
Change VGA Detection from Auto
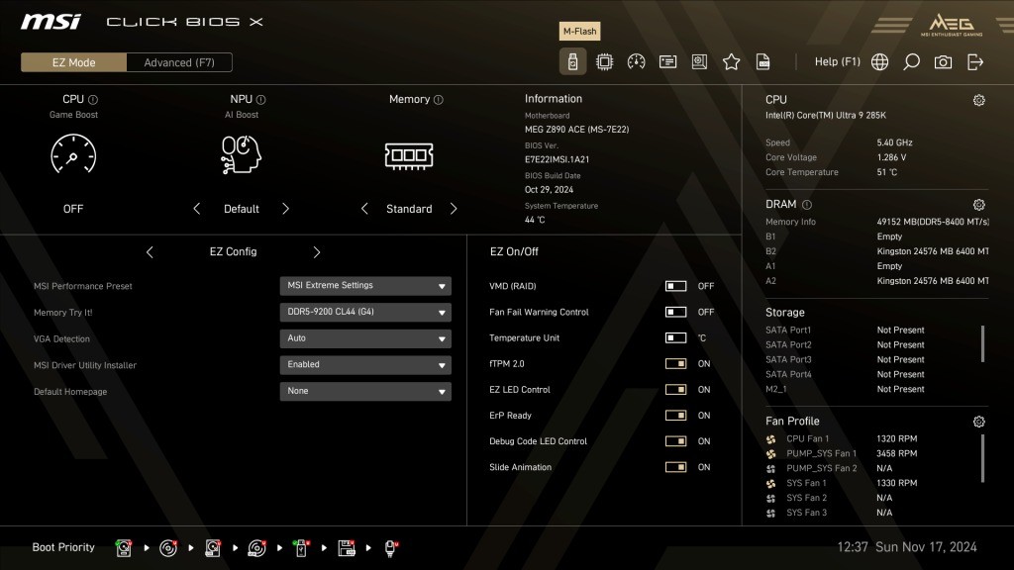(364, 338)
